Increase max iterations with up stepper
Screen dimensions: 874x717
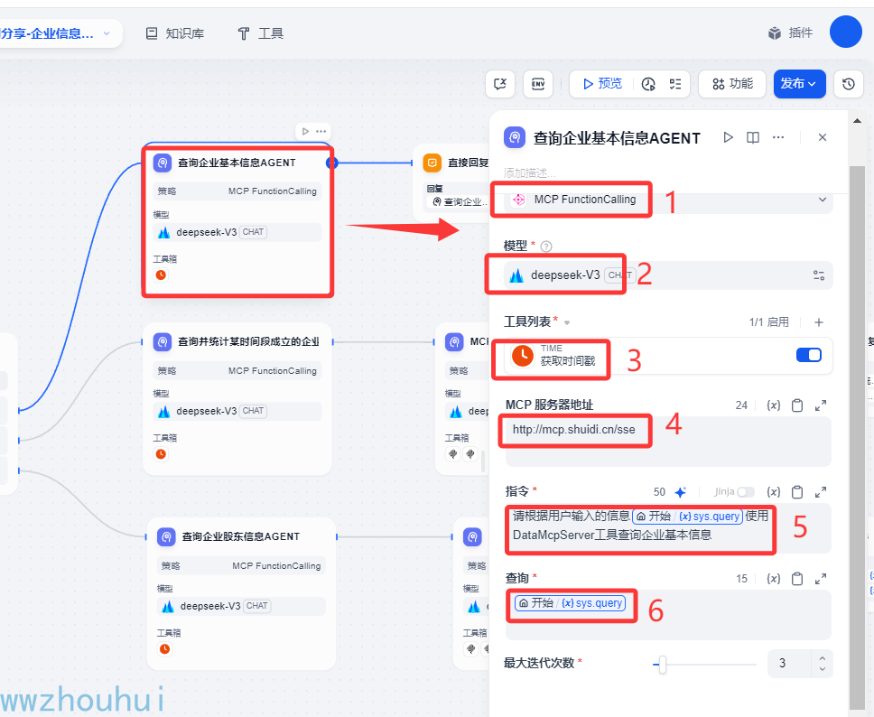click(823, 658)
